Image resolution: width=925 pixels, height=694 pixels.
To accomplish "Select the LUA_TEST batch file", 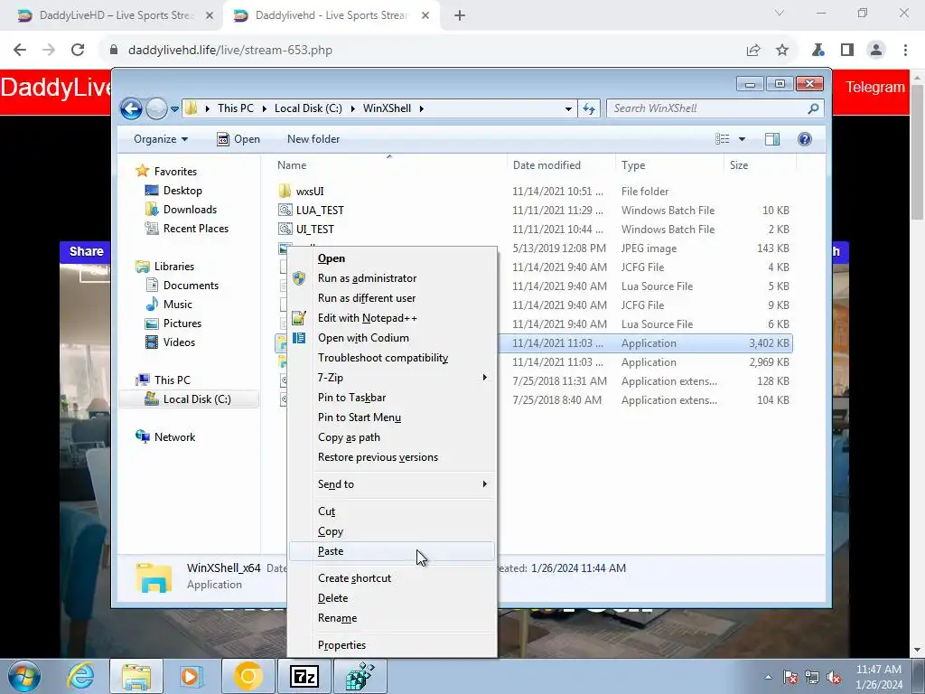I will tap(320, 211).
